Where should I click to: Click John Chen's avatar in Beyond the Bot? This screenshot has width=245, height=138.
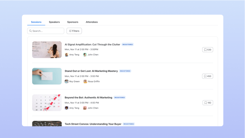85,108
